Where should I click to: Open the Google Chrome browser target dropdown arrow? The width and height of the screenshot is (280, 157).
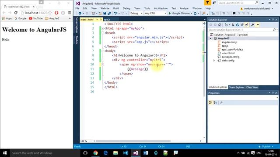191,14
